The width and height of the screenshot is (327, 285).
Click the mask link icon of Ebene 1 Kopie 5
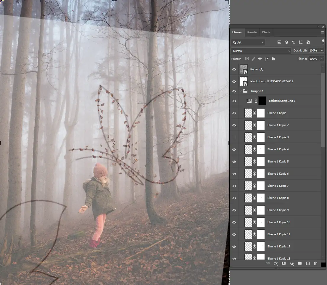(254, 162)
